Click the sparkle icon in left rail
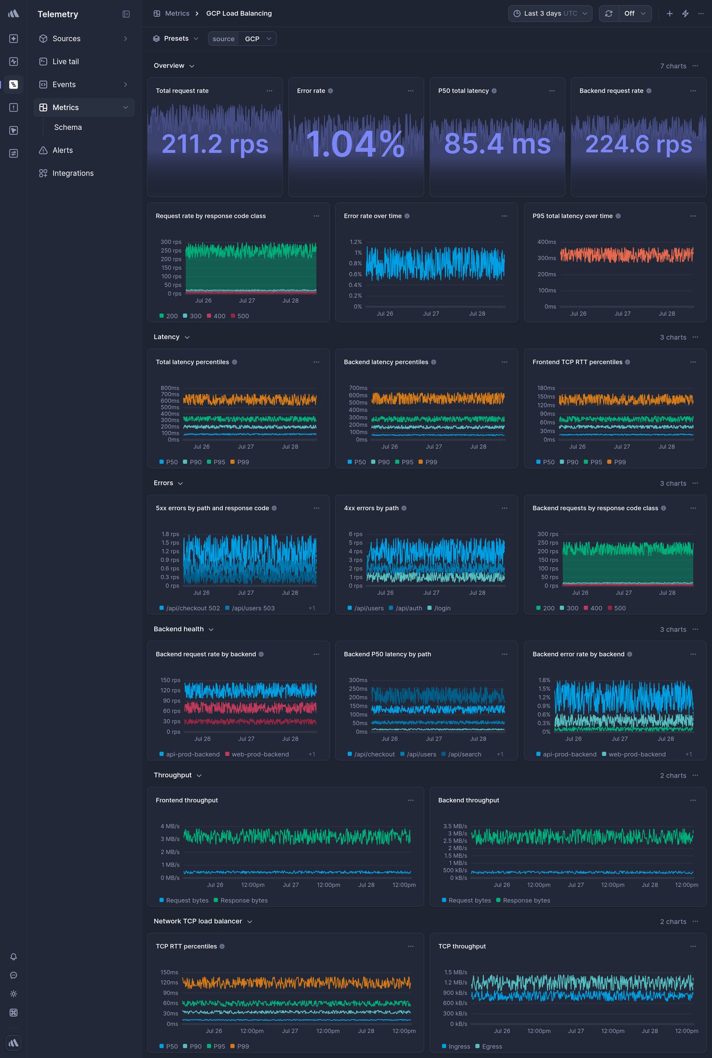Screen dimensions: 712x1058 [13, 38]
